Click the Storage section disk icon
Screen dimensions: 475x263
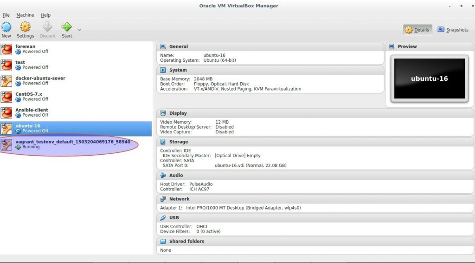(x=163, y=142)
